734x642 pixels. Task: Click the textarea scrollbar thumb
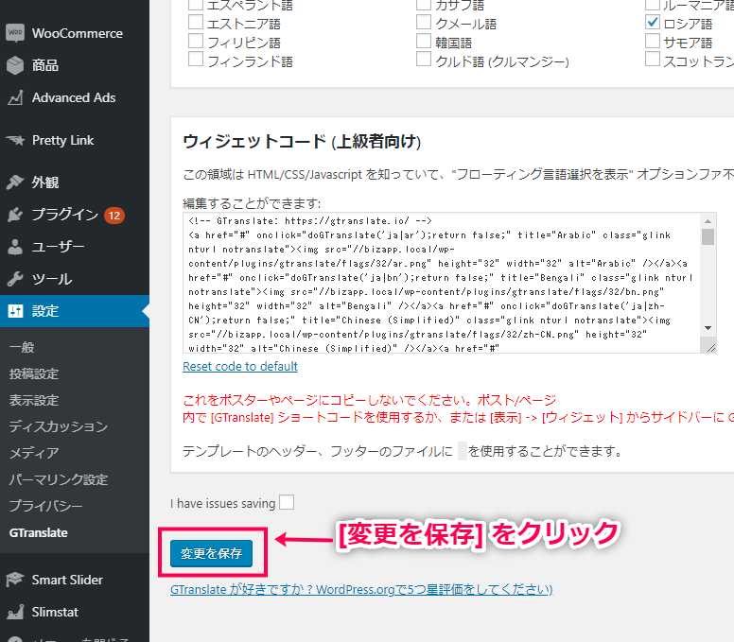pos(708,236)
